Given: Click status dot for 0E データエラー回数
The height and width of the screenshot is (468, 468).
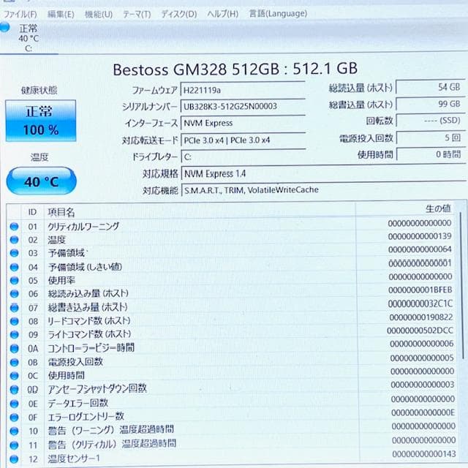Looking at the screenshot, I should 14,404.
